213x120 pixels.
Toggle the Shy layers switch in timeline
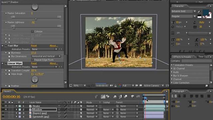coord(115,97)
